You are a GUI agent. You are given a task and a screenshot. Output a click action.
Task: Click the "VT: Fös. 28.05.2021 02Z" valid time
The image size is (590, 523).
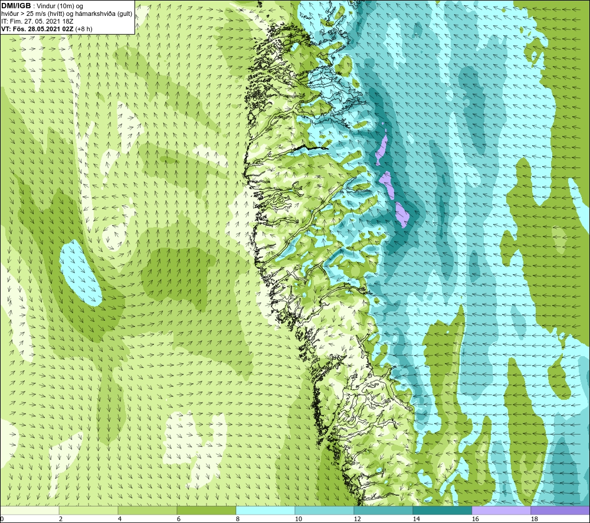[38, 29]
